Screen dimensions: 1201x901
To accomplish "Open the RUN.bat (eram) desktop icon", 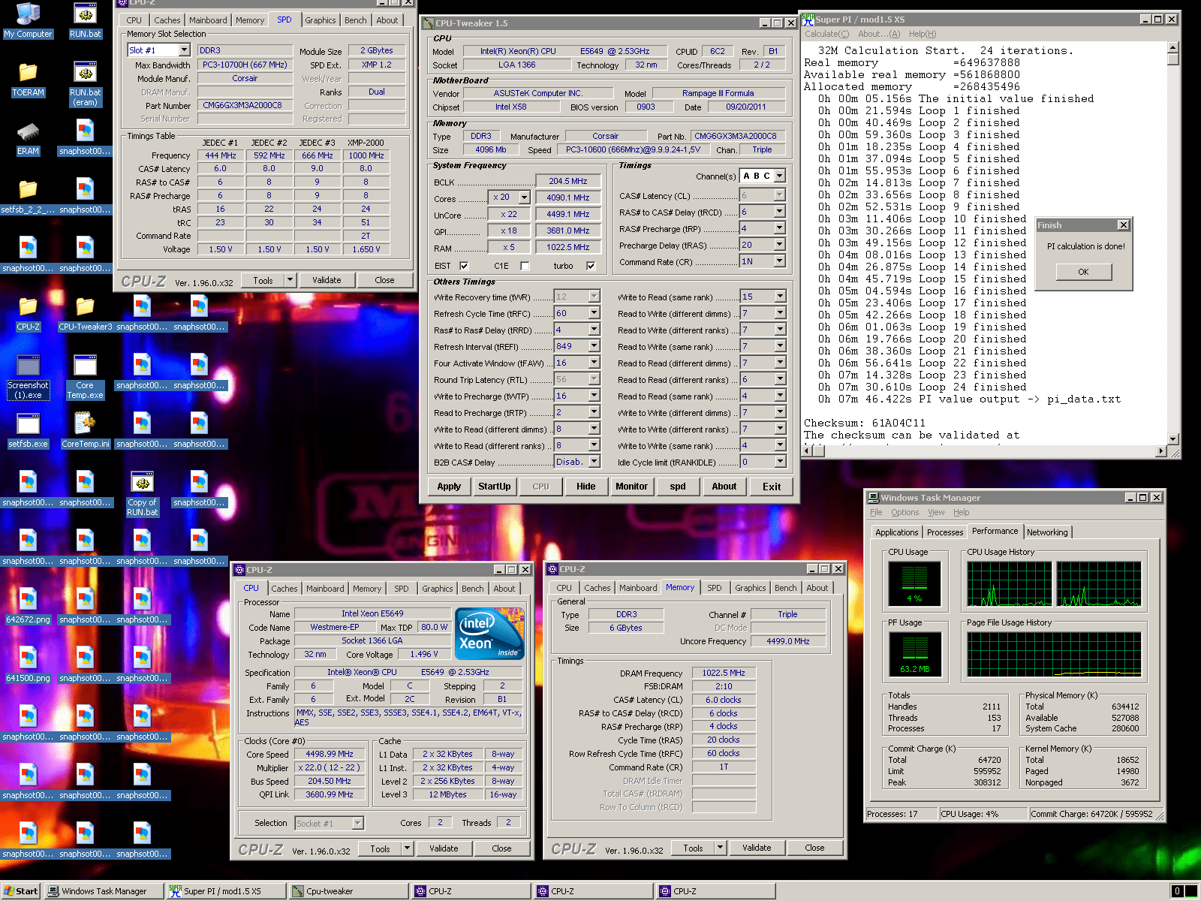I will tap(85, 83).
